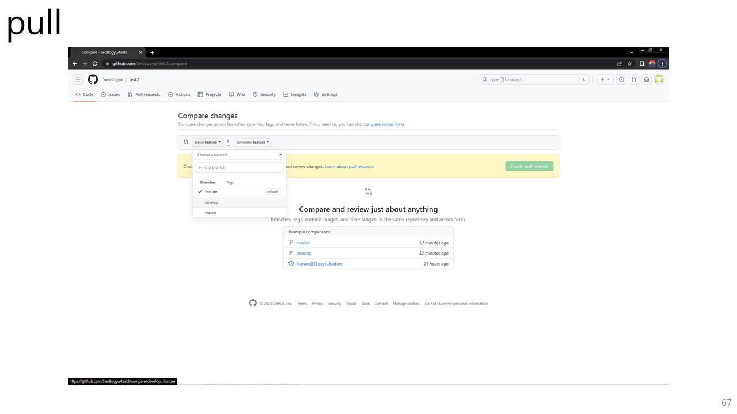Select the develop branch as base
The image size is (737, 414).
coord(239,202)
